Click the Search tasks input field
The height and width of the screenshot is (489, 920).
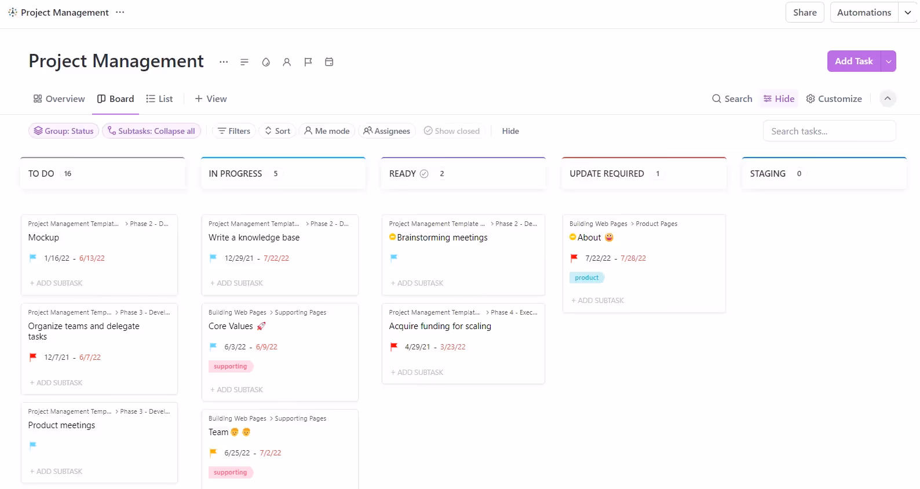pos(829,132)
